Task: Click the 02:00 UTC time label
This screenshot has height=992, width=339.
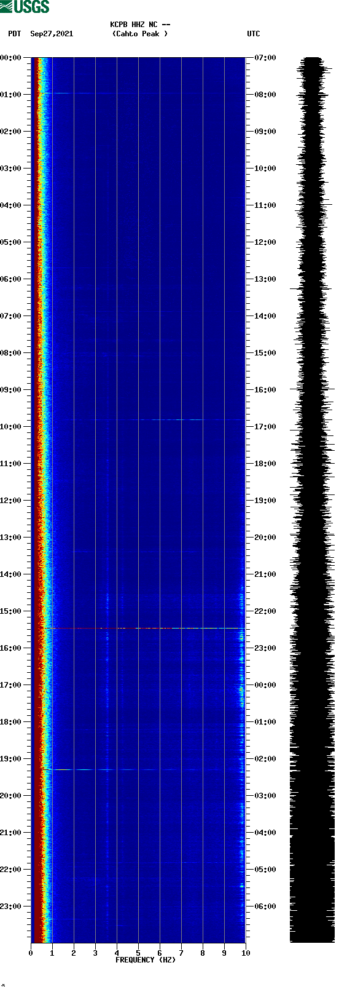Action: (x=265, y=759)
